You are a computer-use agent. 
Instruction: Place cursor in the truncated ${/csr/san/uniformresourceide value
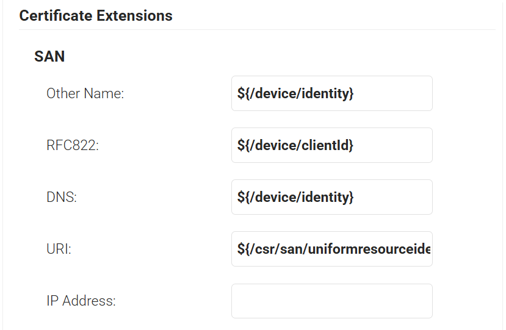(334, 249)
